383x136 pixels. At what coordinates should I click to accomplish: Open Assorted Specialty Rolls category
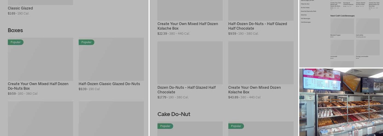coord(308,11)
